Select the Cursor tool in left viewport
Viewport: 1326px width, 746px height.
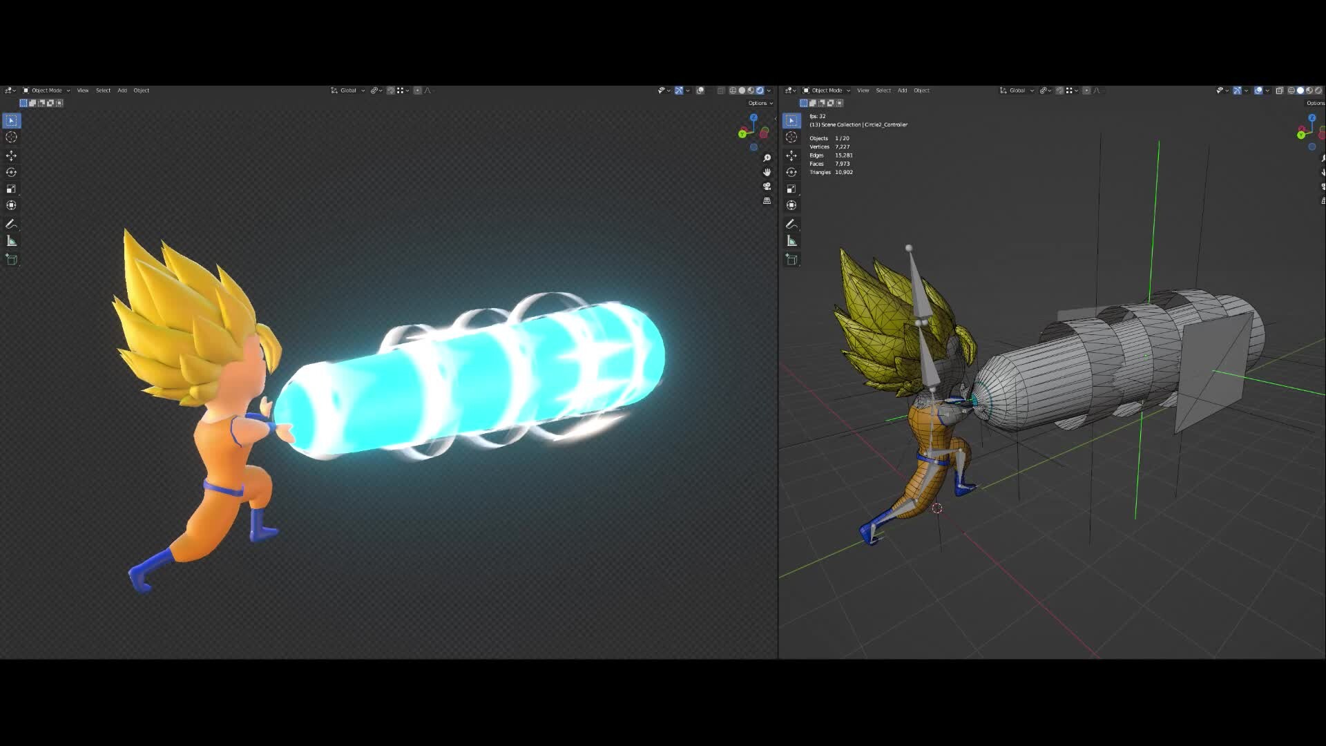11,137
